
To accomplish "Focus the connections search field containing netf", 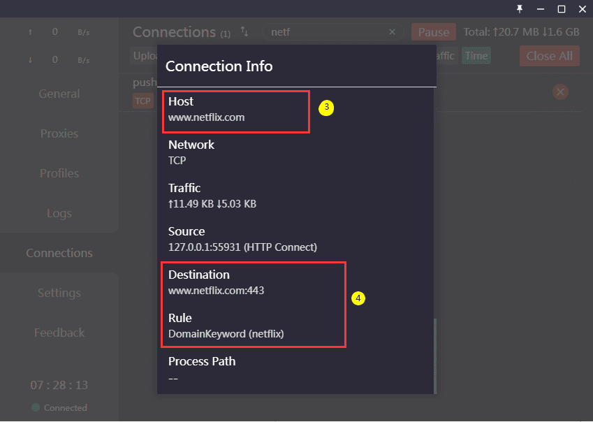I will point(332,32).
